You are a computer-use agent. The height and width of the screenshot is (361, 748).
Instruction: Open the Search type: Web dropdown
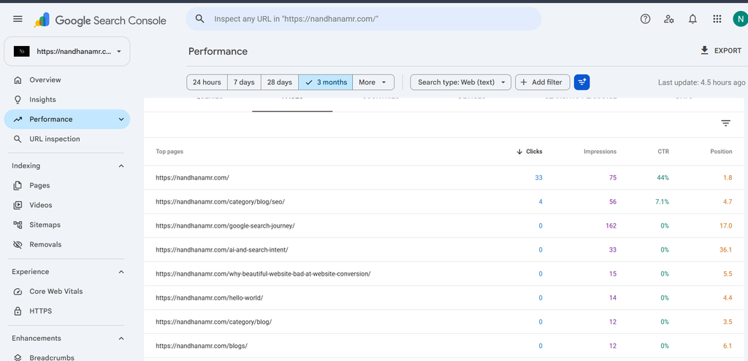(461, 82)
